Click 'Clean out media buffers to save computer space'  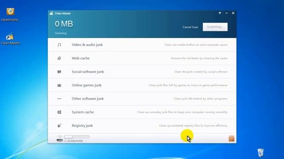point(196,45)
